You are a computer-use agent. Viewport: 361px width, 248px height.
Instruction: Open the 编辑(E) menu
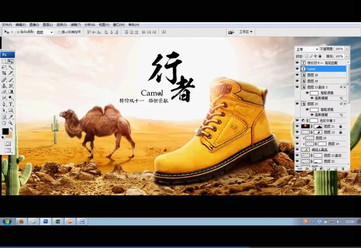[21, 25]
